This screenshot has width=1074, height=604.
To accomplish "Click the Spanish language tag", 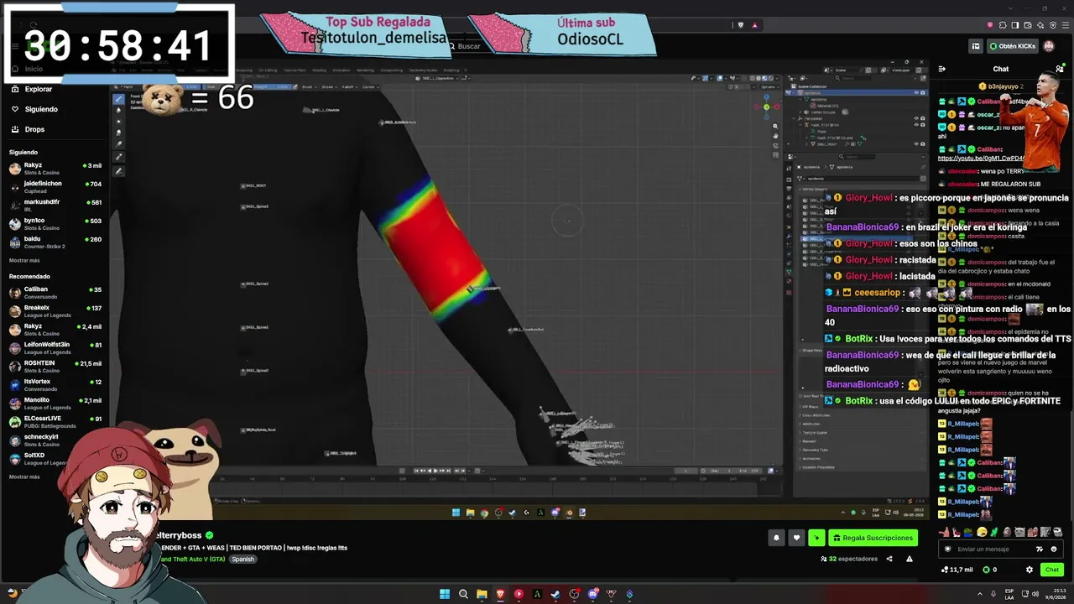I will tap(242, 560).
